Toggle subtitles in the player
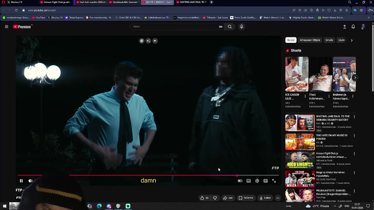The height and width of the screenshot is (210, 374). (248, 181)
